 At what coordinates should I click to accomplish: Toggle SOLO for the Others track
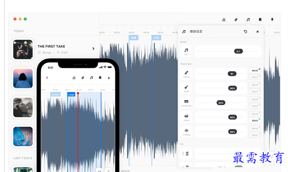[255, 135]
